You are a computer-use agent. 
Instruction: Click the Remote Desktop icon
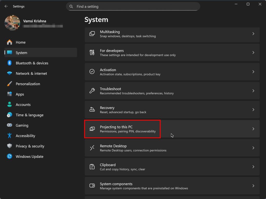92,148
